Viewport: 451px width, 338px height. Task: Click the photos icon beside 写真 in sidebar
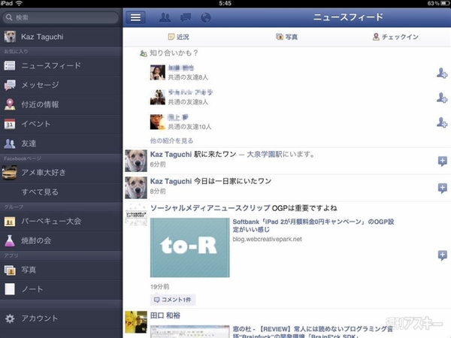pos(10,270)
